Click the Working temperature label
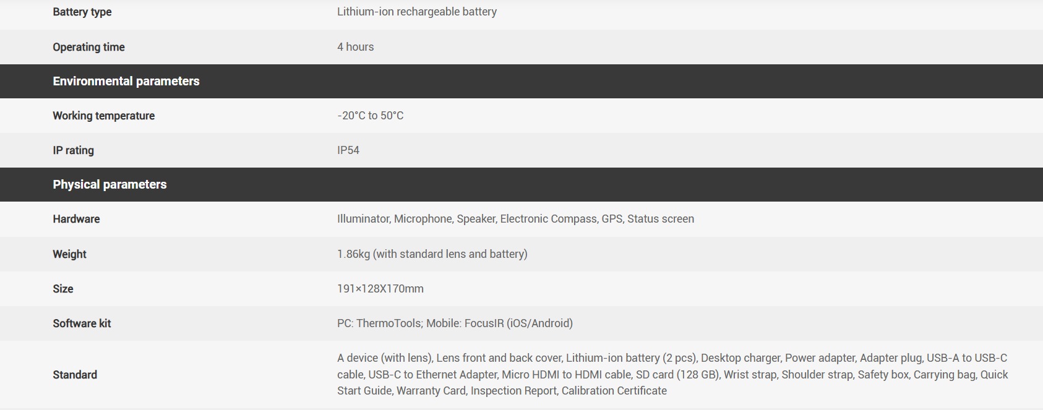1043x410 pixels. (103, 116)
